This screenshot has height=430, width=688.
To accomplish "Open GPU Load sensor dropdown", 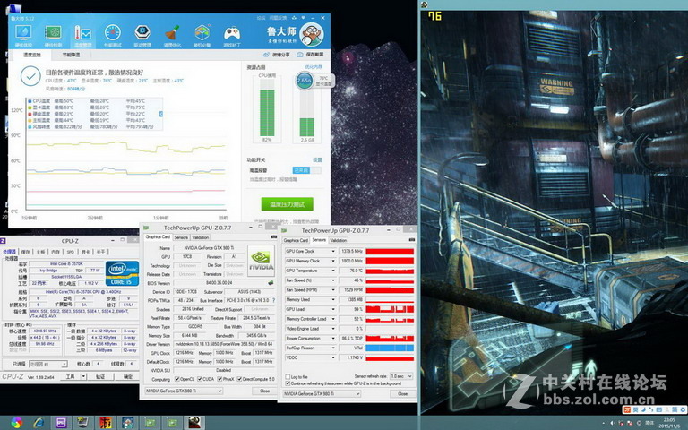I will [333, 309].
